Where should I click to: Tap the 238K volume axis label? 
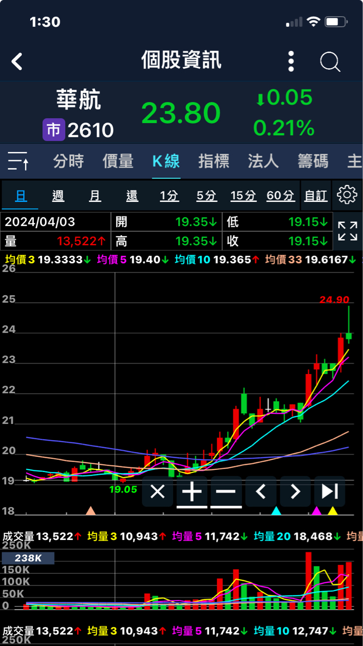pos(28,558)
